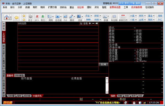165x106 pixels.
Task: Click the minus zoom-out icon on chart header
Action: click(93, 23)
